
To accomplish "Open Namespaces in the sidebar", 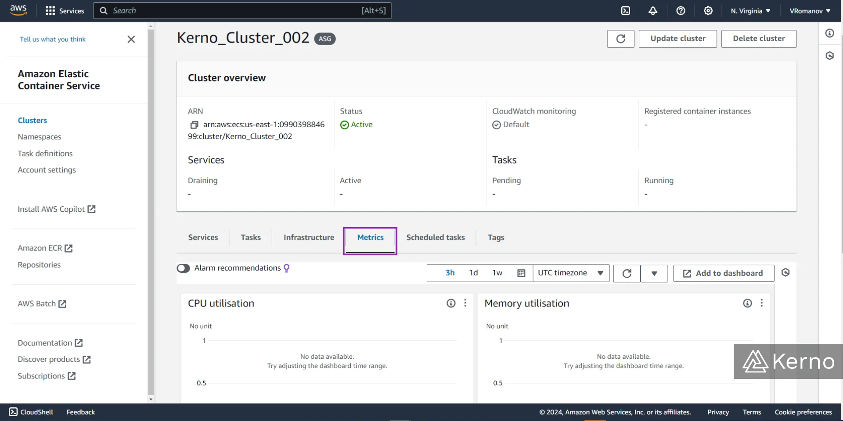I will [40, 137].
